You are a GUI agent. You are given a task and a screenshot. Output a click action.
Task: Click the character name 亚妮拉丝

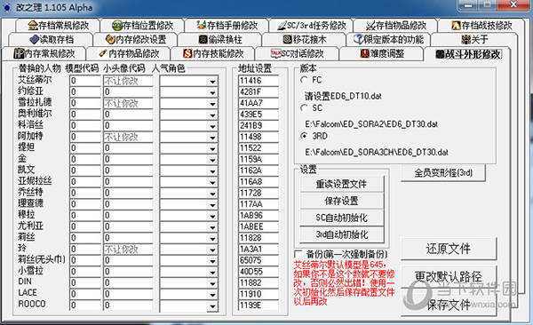[35, 180]
